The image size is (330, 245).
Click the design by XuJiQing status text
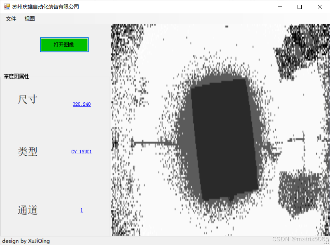26,241
